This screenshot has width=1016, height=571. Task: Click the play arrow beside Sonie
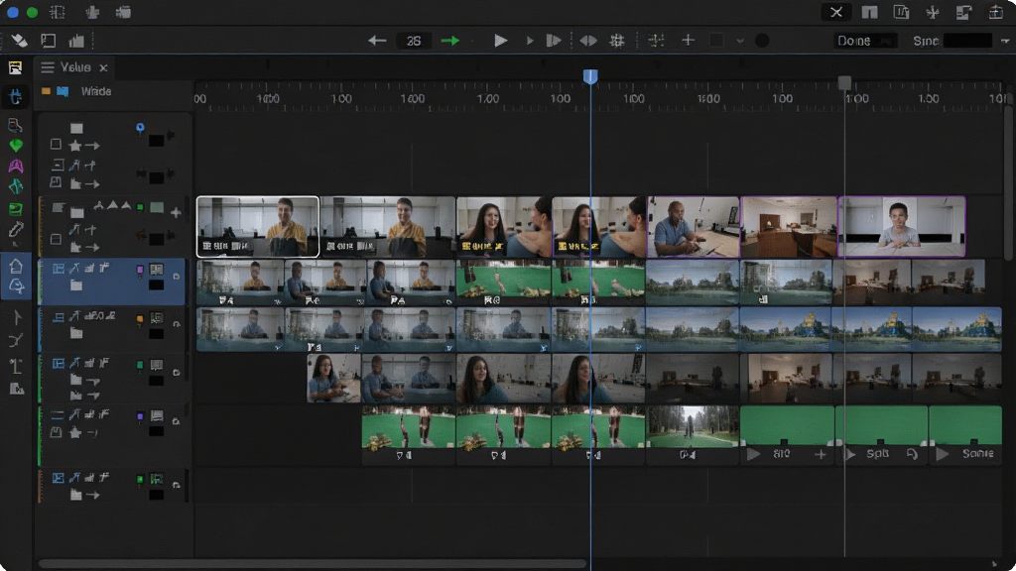click(943, 454)
